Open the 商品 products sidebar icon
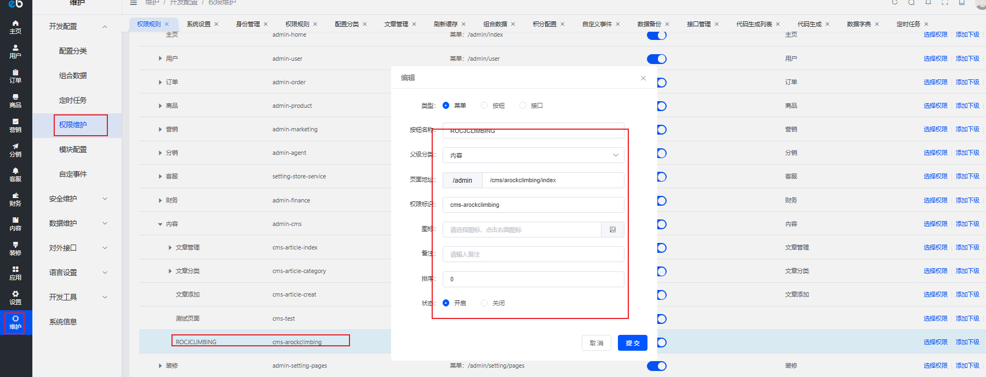The height and width of the screenshot is (377, 986). tap(15, 101)
